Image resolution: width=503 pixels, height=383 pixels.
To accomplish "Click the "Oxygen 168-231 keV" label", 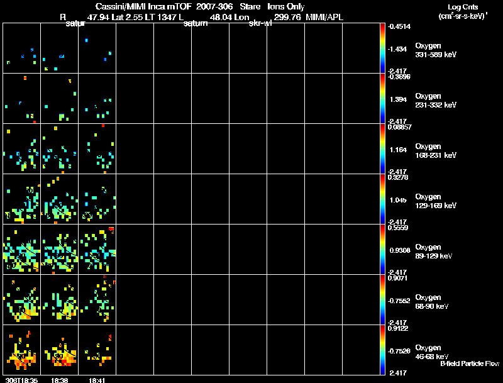I will 436,151.
